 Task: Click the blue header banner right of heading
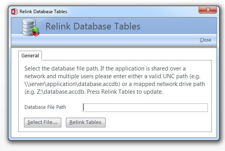178,26
